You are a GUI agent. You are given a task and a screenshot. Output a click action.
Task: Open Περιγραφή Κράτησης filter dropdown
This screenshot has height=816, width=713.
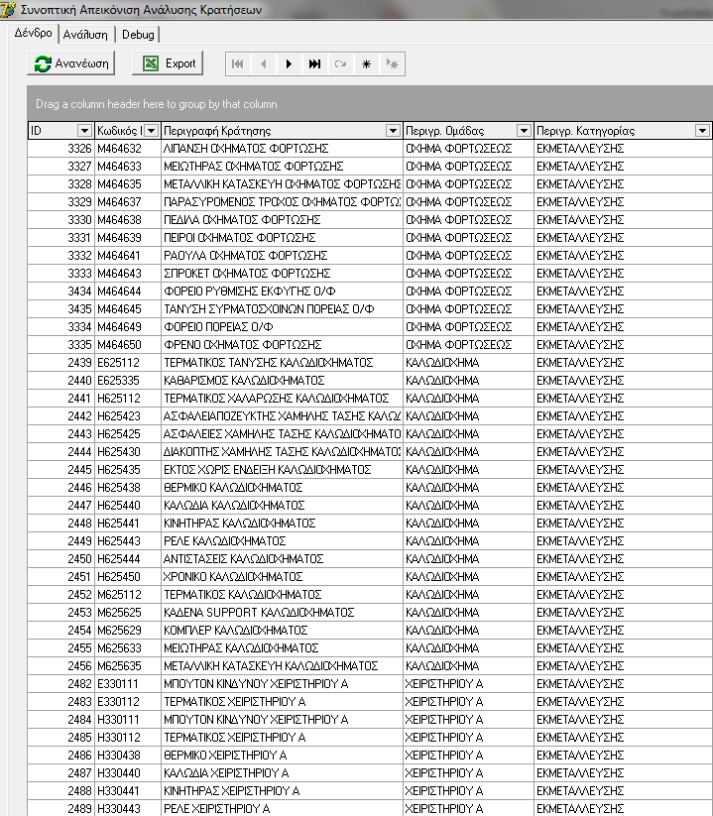point(394,131)
